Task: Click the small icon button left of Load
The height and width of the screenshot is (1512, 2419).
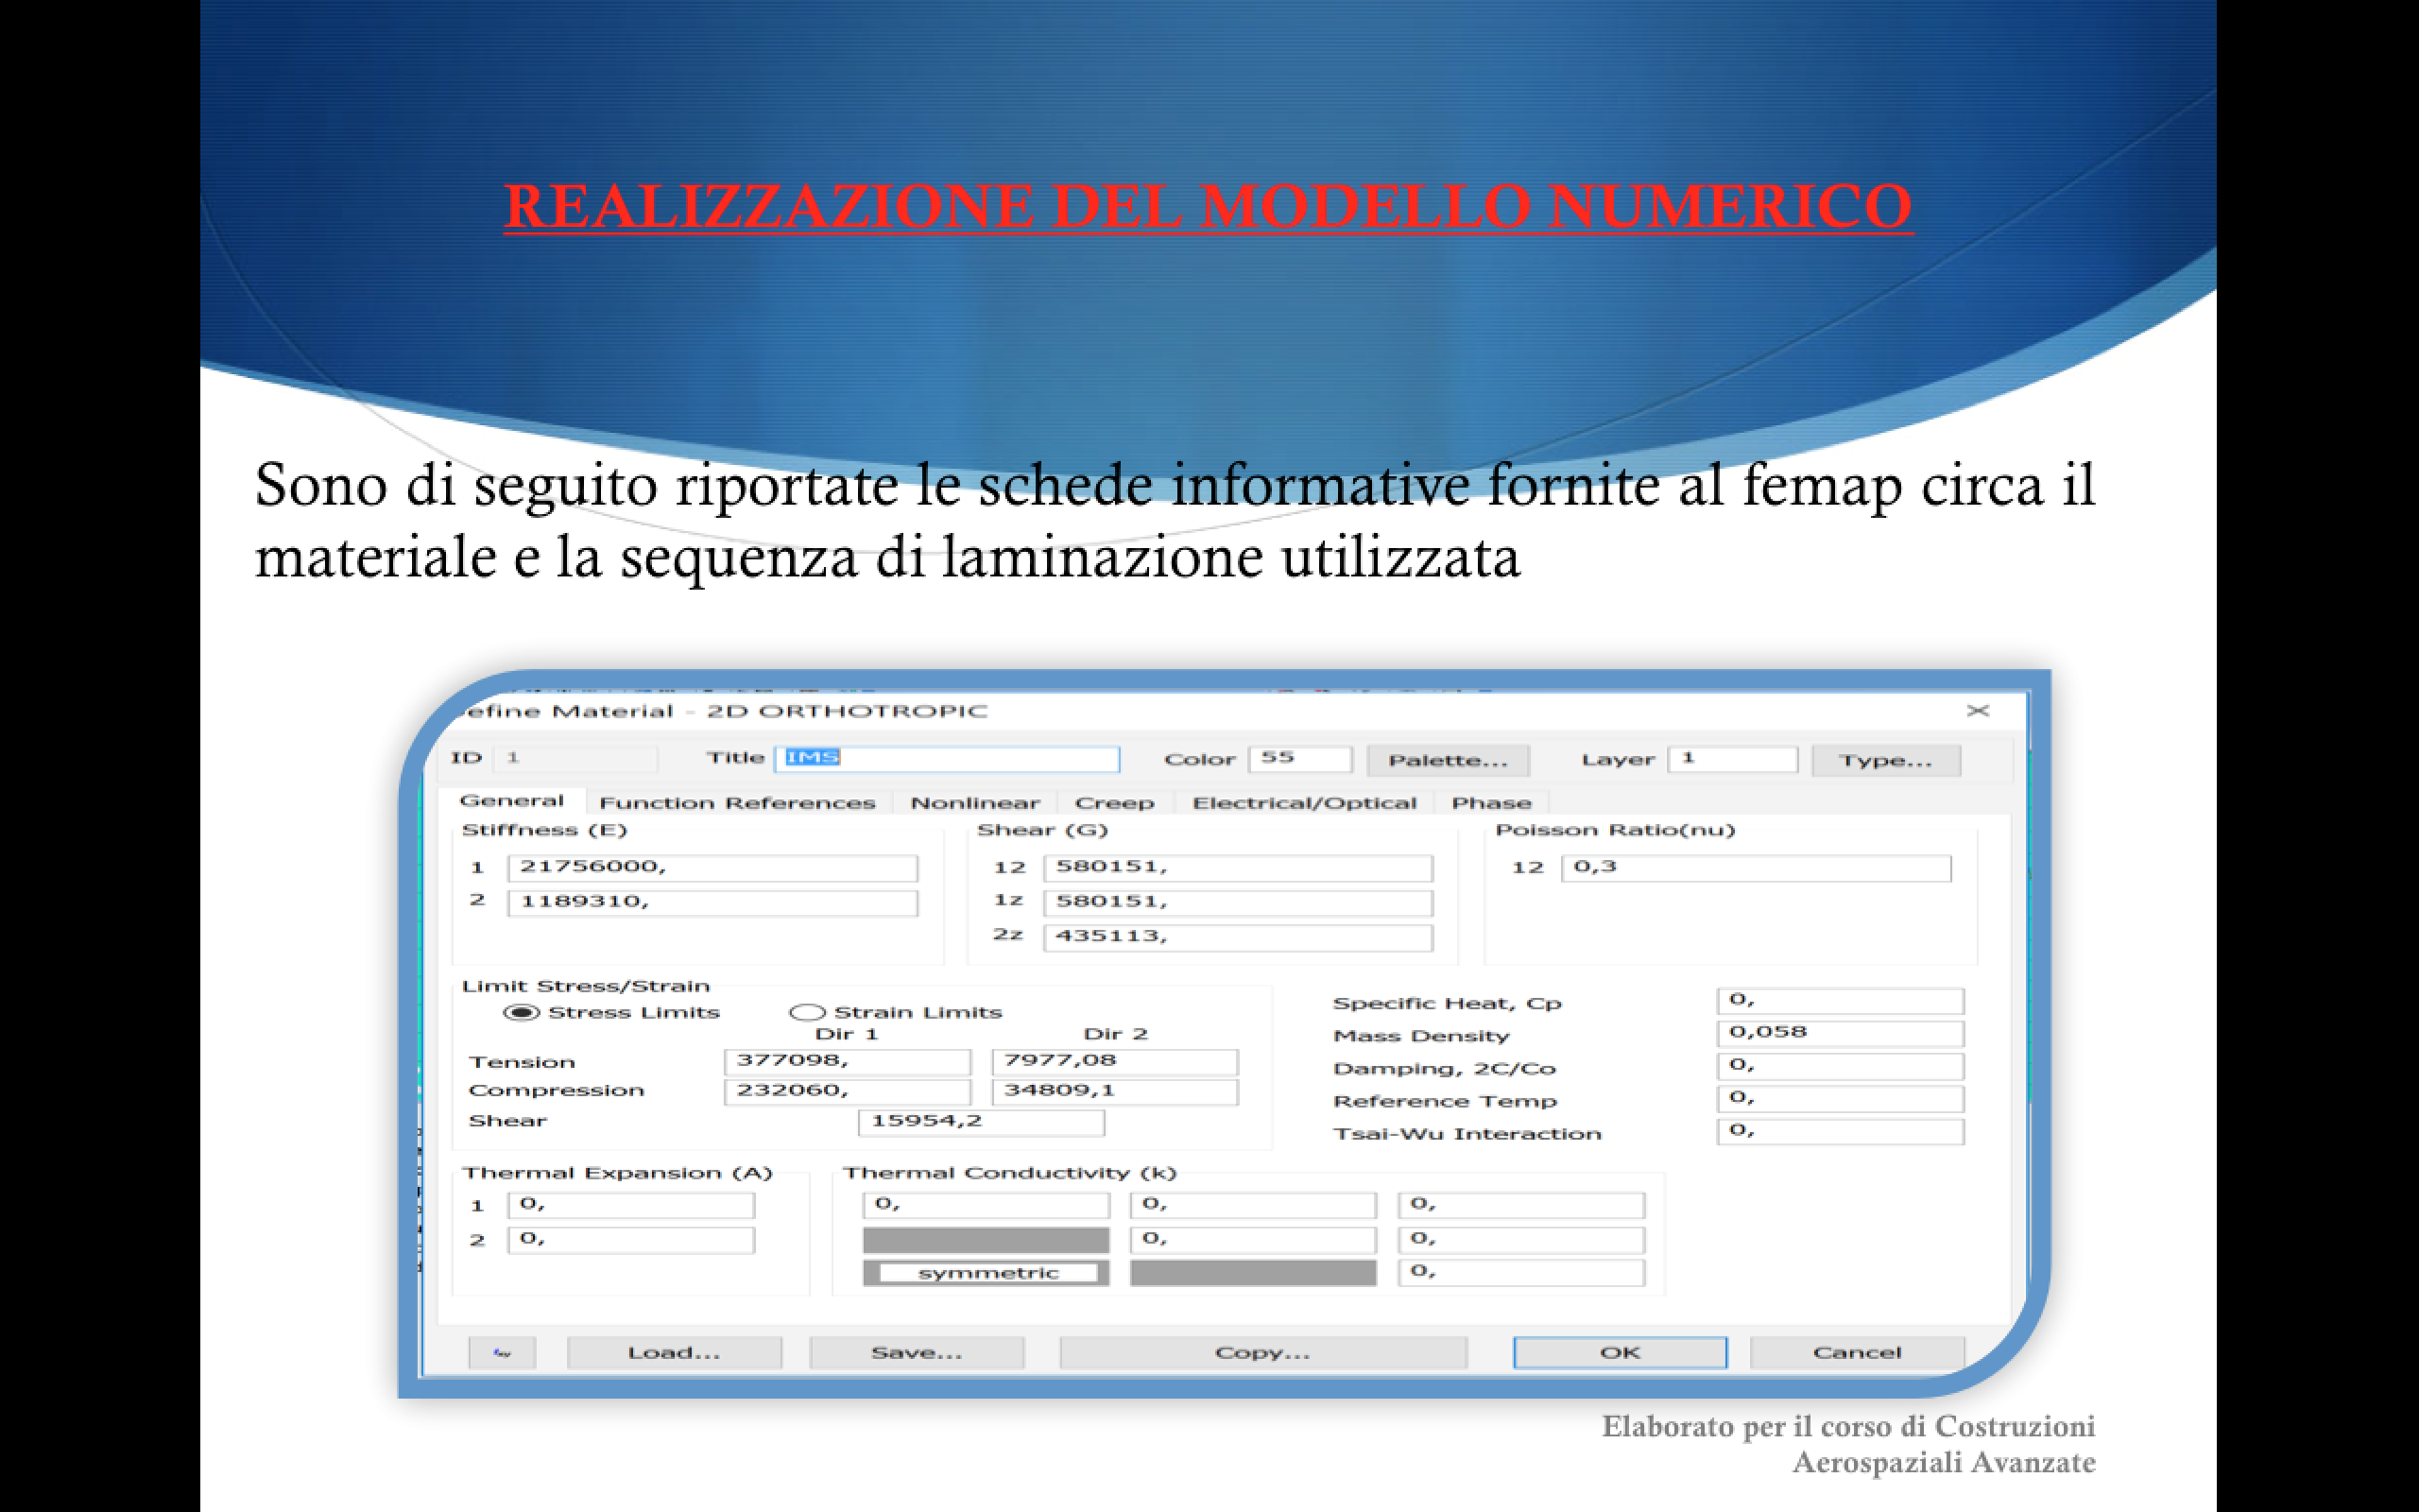Action: [502, 1353]
